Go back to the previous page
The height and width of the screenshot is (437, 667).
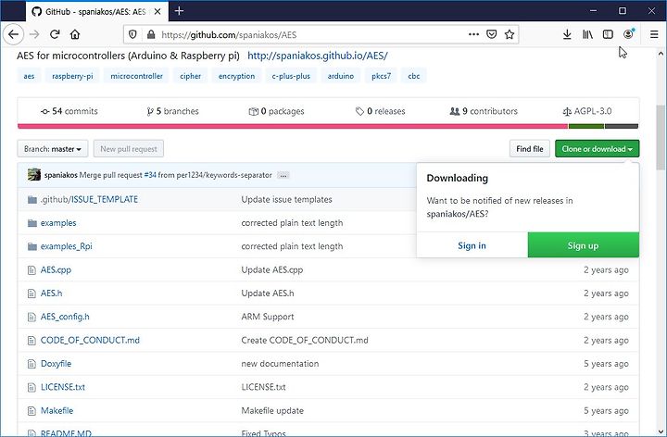click(13, 34)
